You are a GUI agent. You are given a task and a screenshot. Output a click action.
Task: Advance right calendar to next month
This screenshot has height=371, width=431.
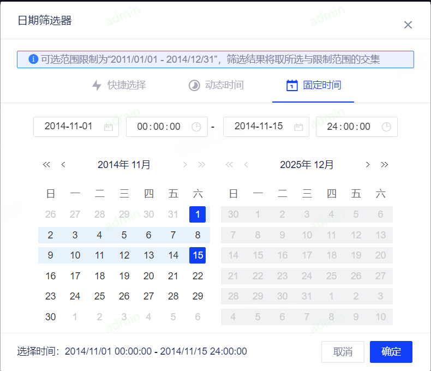click(368, 164)
